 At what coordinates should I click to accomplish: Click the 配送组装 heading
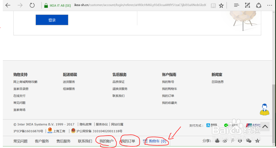tap(70, 74)
